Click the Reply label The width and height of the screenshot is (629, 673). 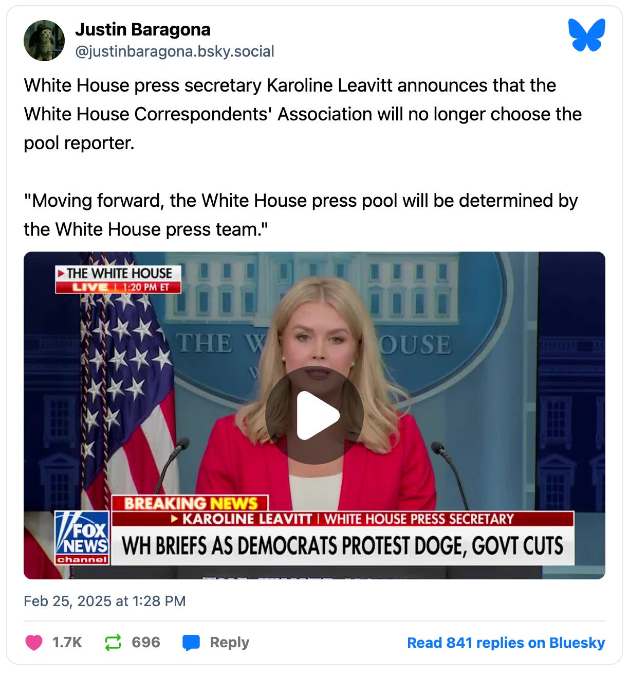(x=230, y=643)
